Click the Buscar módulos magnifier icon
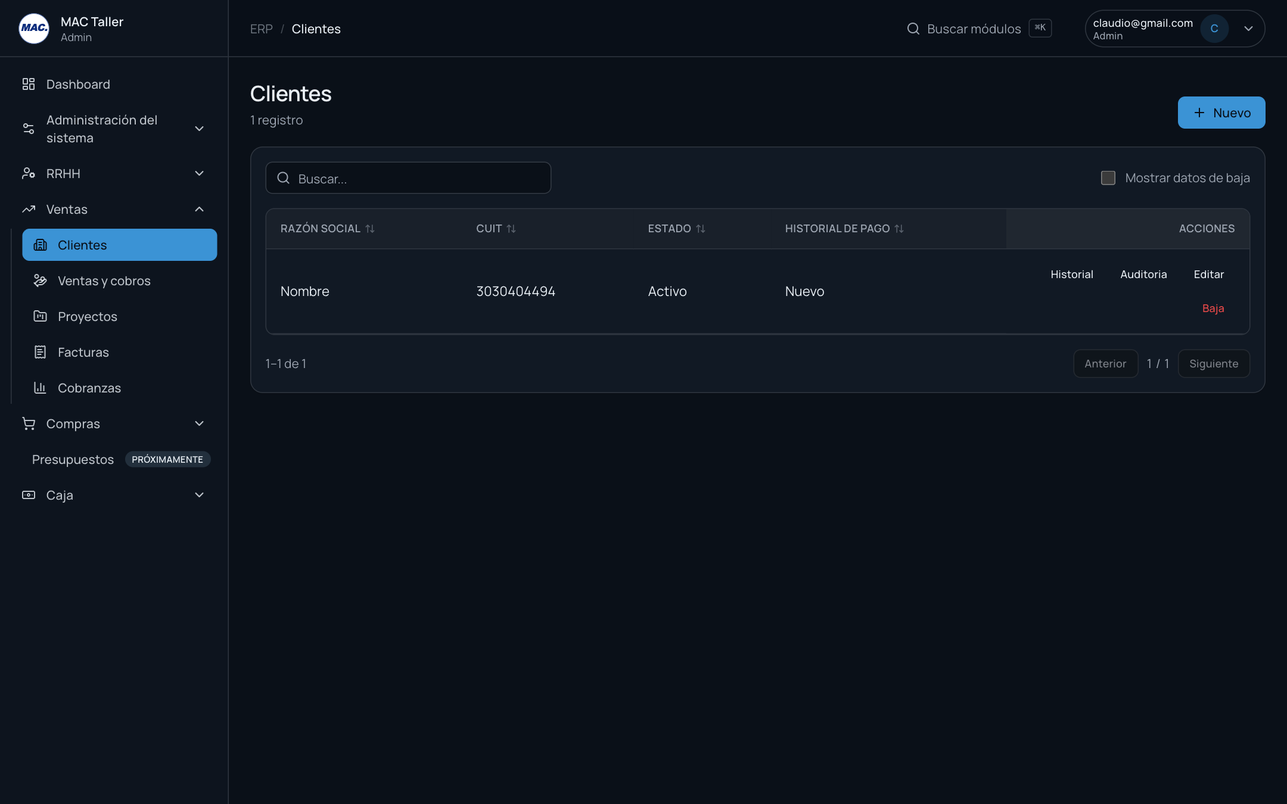Viewport: 1287px width, 804px height. (x=913, y=29)
